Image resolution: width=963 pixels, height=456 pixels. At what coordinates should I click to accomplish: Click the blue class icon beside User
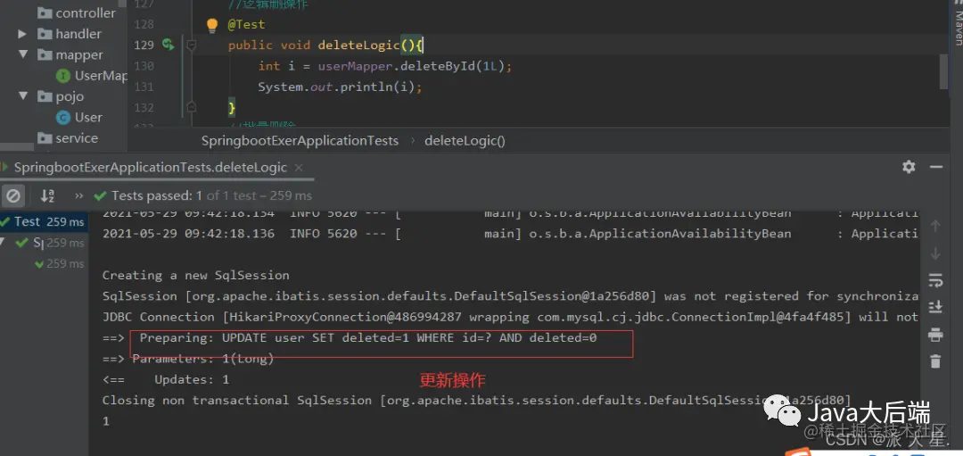(62, 118)
